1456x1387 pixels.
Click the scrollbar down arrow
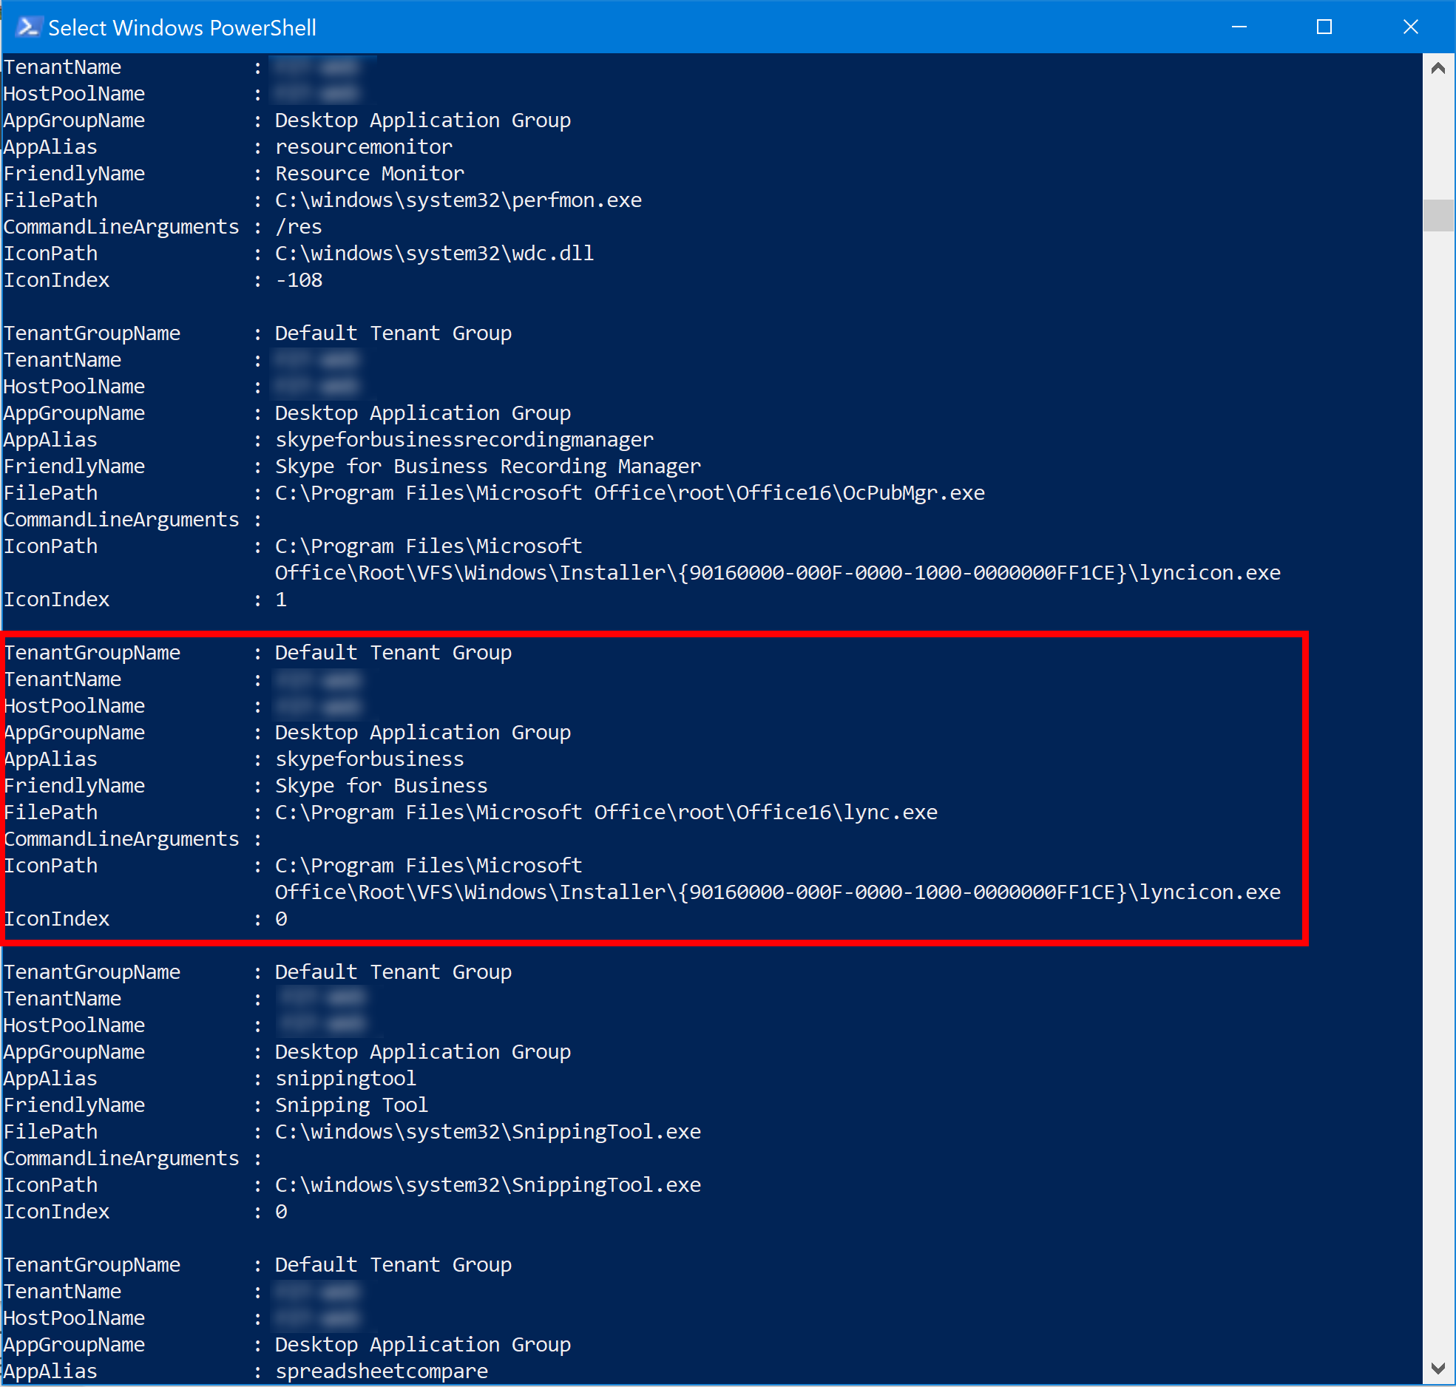[x=1438, y=1368]
